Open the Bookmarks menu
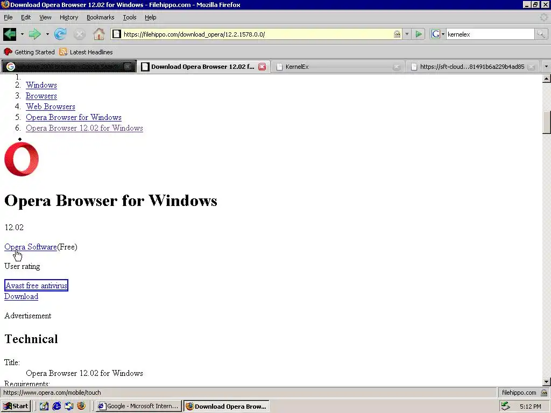551x413 pixels. pyautogui.click(x=100, y=17)
